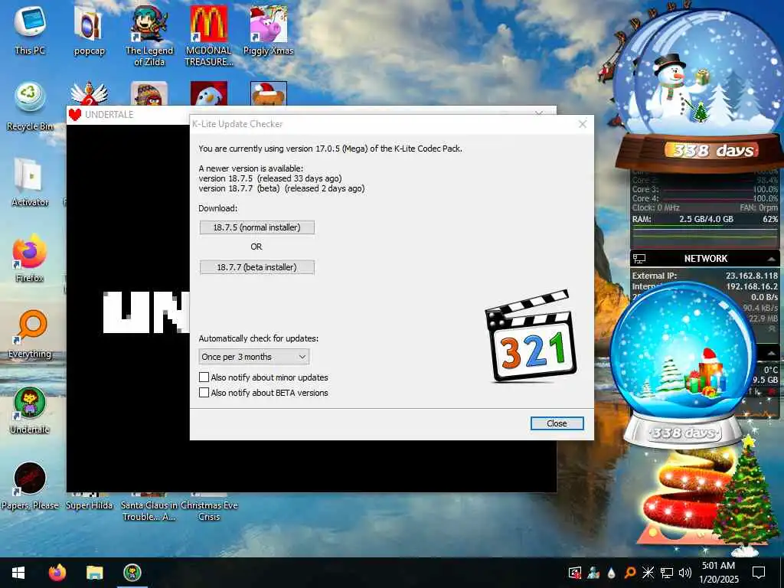This screenshot has height=588, width=784.
Task: Open Firefox from the taskbar
Action: [x=57, y=573]
